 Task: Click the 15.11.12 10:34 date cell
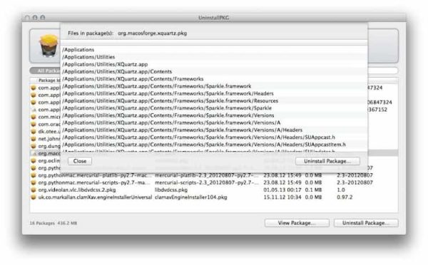282,197
